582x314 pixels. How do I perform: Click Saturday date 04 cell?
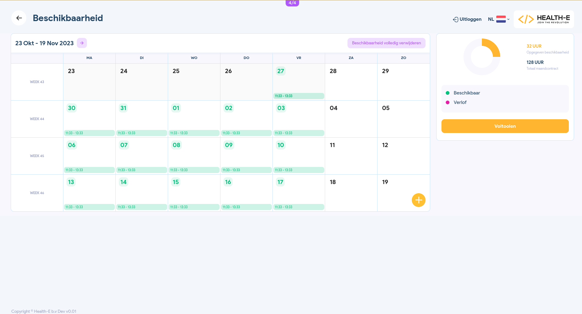pos(351,119)
